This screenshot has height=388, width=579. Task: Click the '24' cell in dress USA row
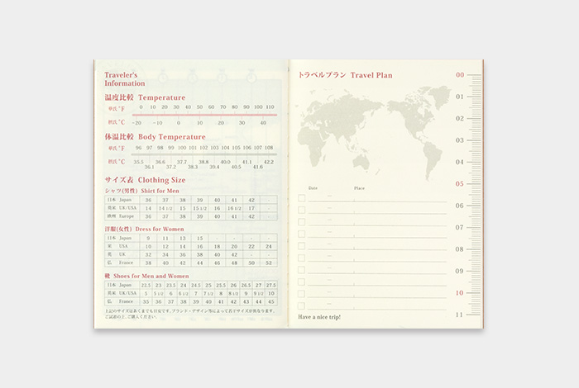click(269, 247)
